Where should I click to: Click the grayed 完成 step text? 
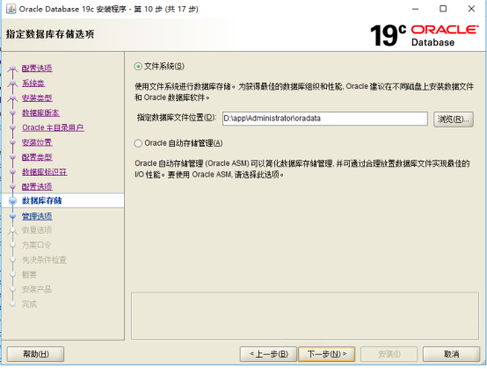tap(29, 304)
